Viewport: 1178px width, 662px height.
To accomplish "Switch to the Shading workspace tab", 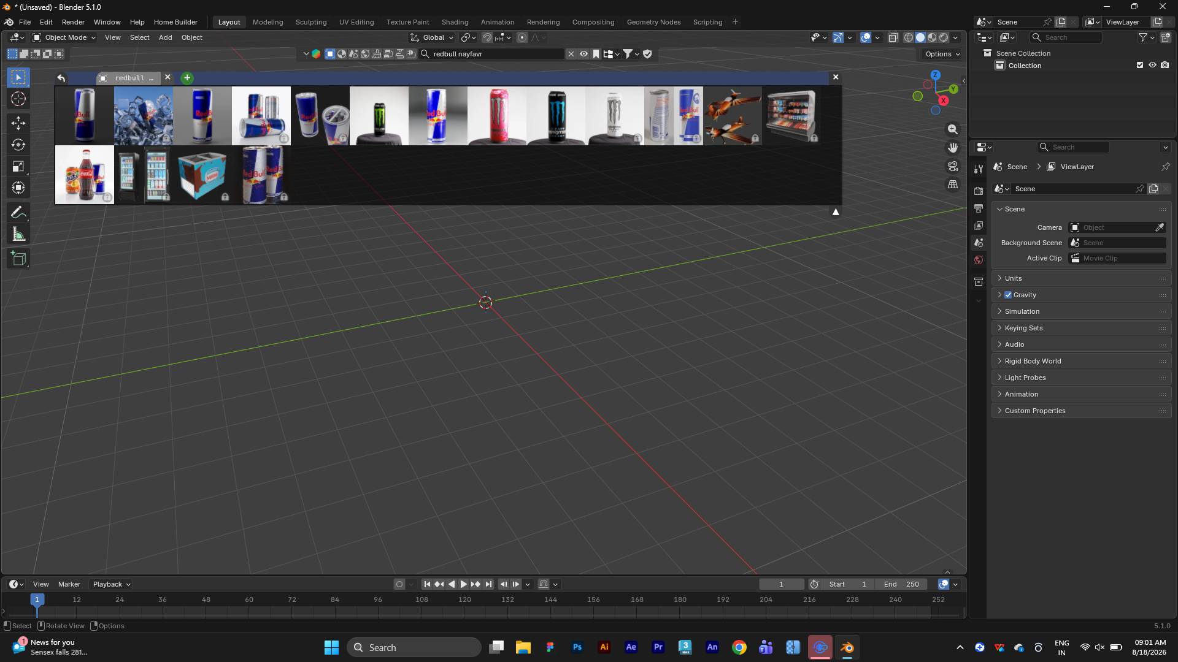I will tap(455, 22).
